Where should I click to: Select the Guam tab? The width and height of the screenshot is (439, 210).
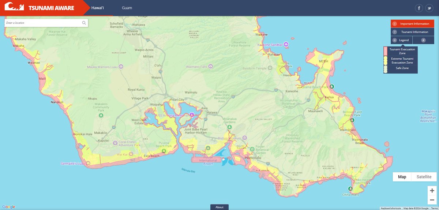(x=127, y=8)
